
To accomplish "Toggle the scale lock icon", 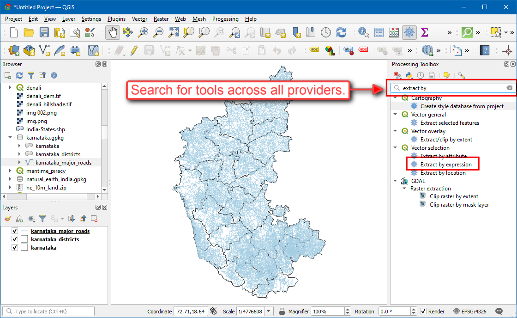I will coord(282,311).
